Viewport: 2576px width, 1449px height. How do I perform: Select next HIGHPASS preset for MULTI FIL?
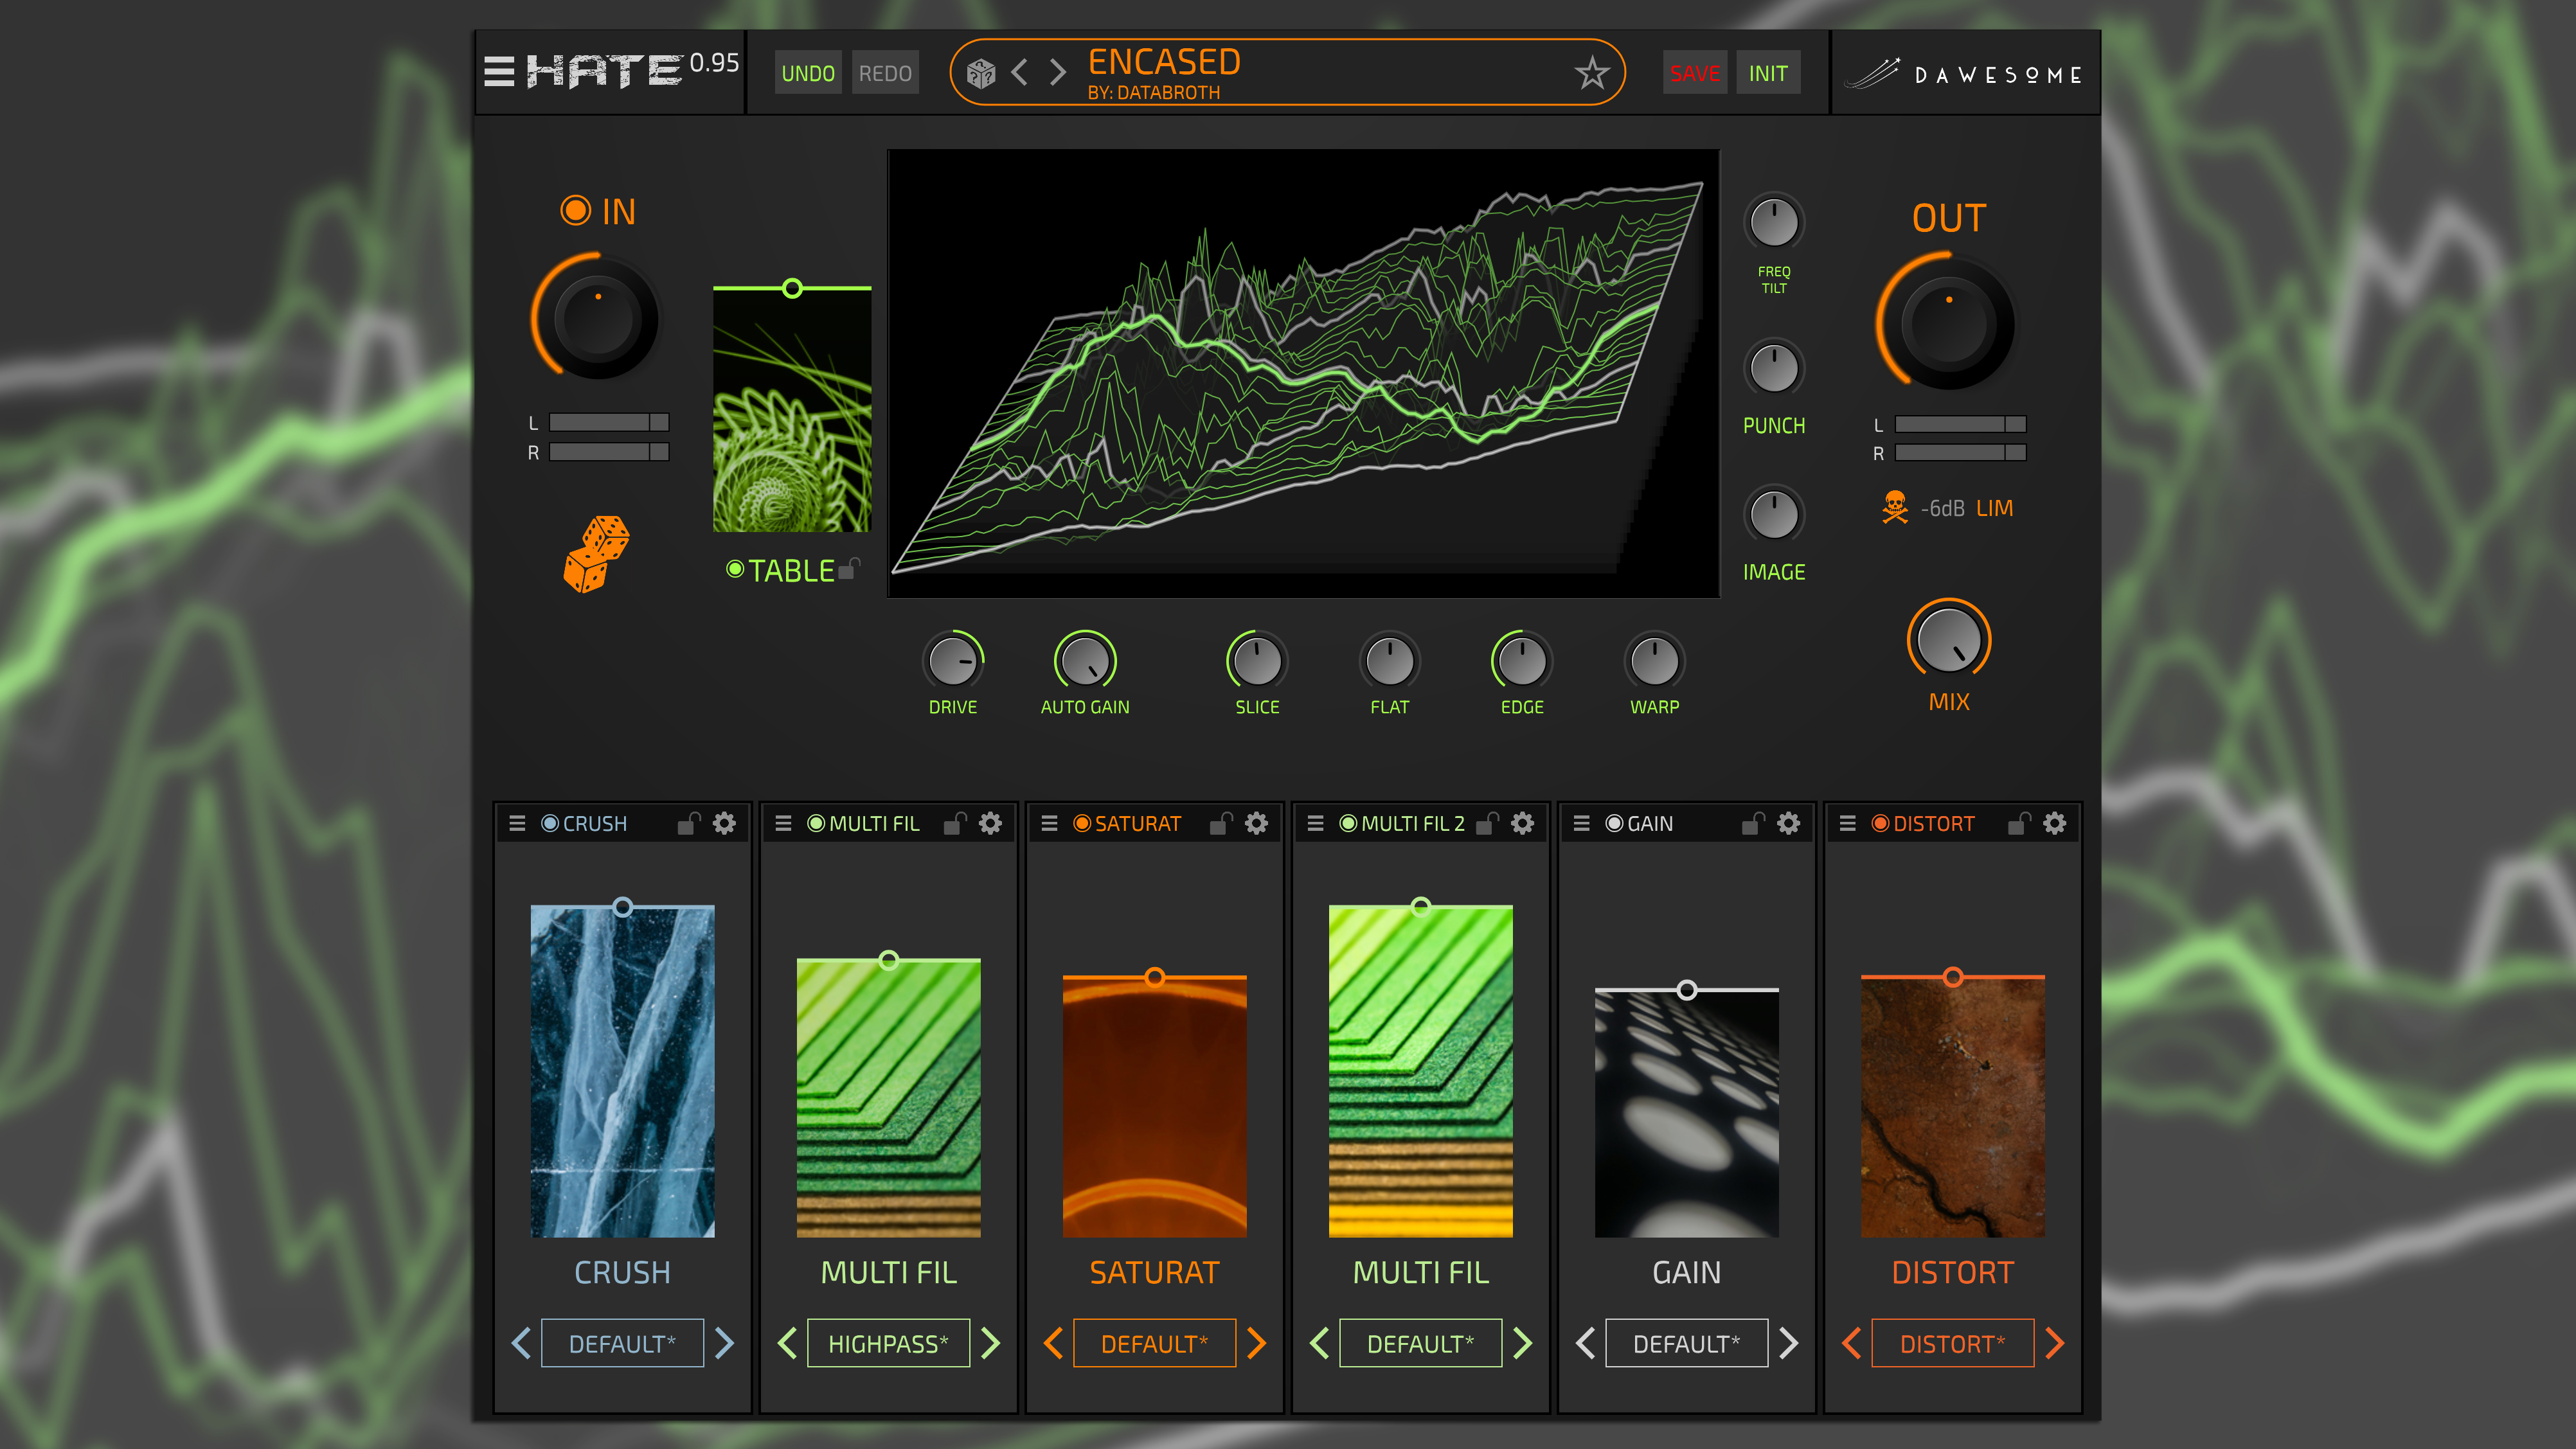pos(991,1343)
